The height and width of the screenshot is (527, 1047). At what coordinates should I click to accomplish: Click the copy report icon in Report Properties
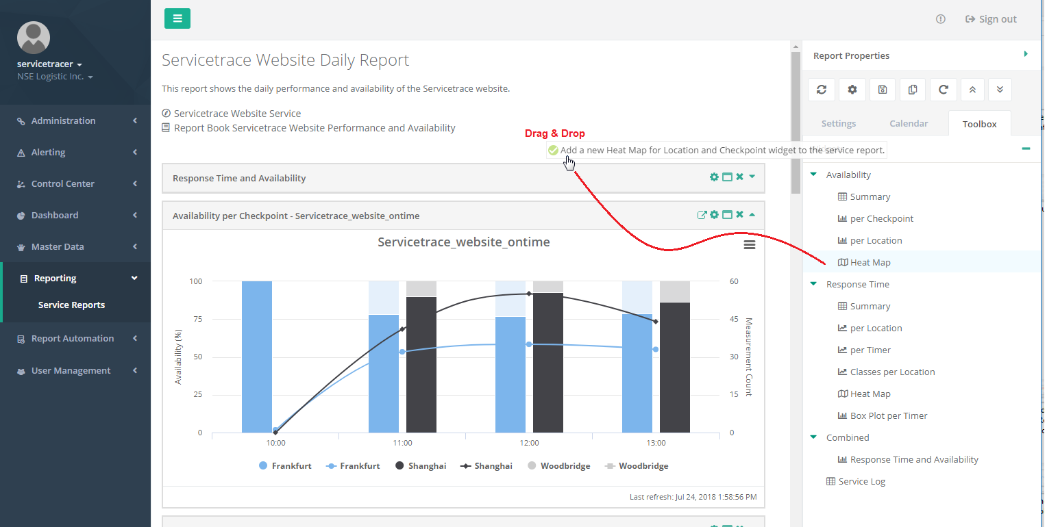[x=912, y=89]
